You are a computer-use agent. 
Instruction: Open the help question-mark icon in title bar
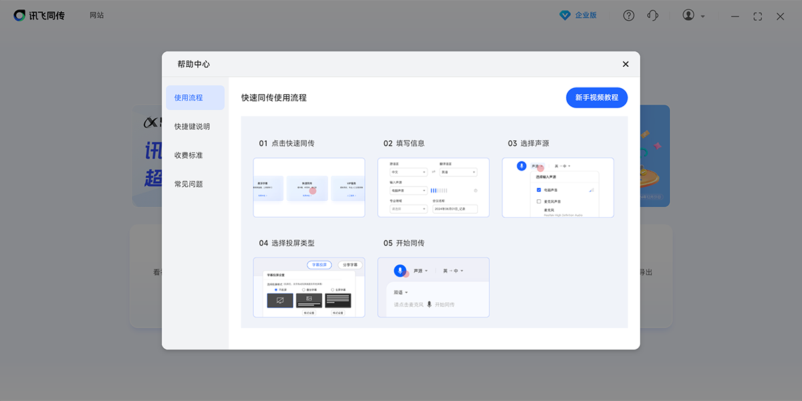coord(628,16)
